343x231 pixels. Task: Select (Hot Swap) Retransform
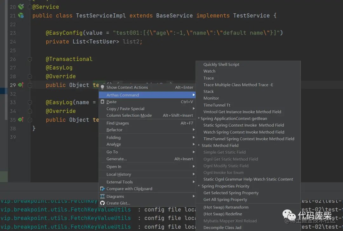[248, 207]
